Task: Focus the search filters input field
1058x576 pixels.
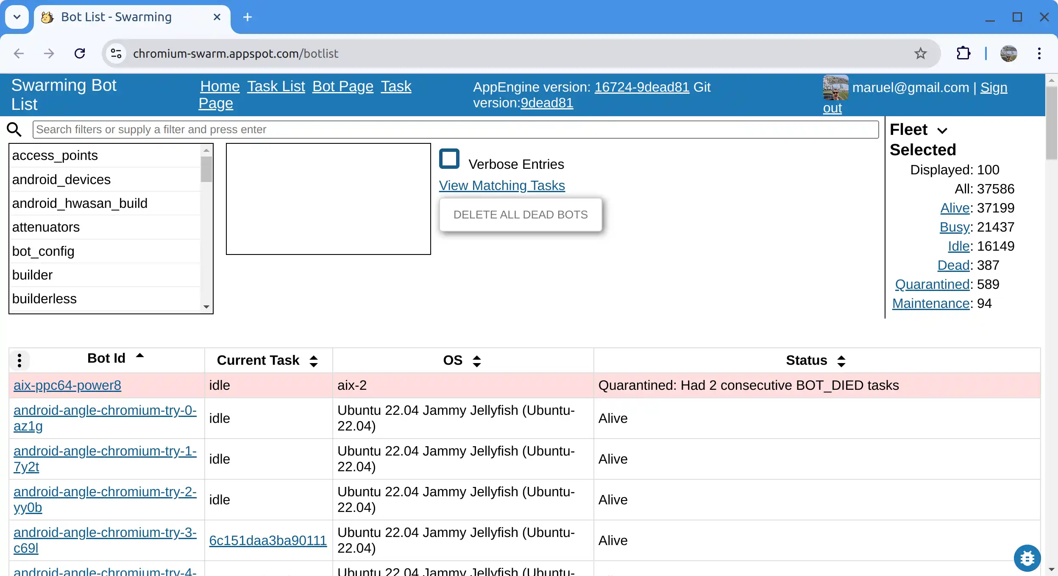Action: click(x=455, y=129)
